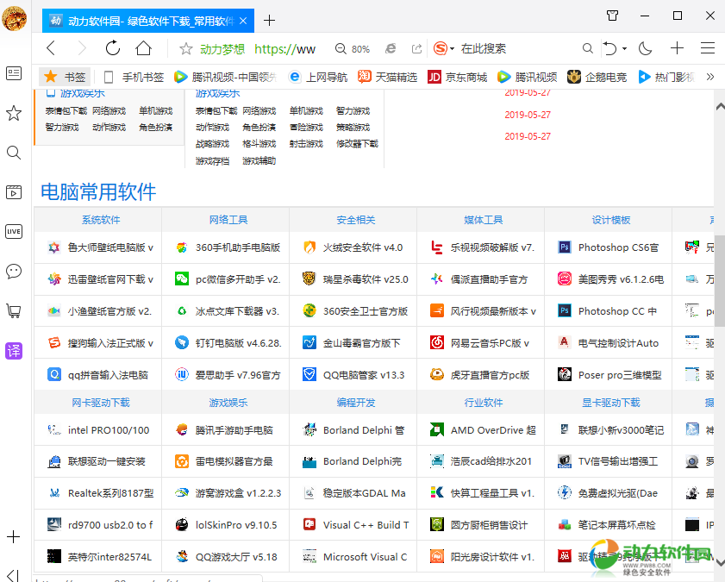Open 天猫精选 bookmark
This screenshot has width=725, height=582.
click(x=387, y=78)
